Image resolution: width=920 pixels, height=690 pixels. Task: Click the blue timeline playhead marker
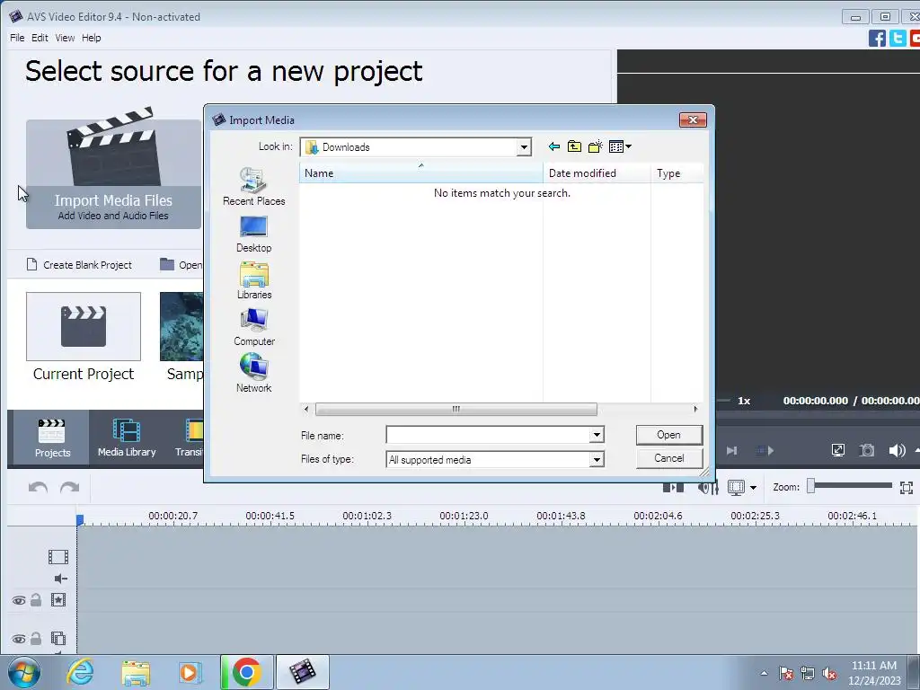pos(80,520)
